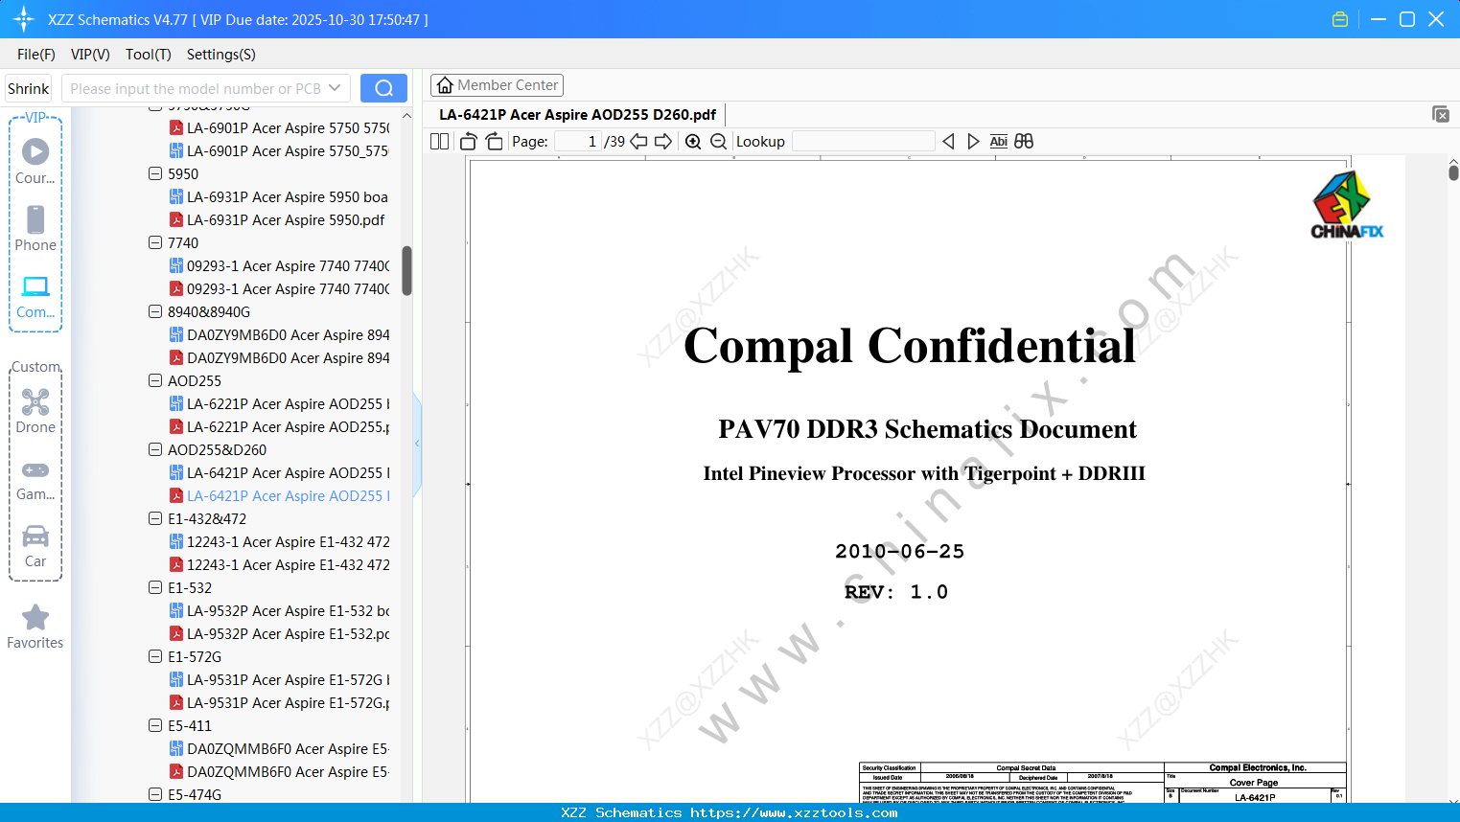
Task: Rotate the page counterclockwise
Action: click(469, 142)
